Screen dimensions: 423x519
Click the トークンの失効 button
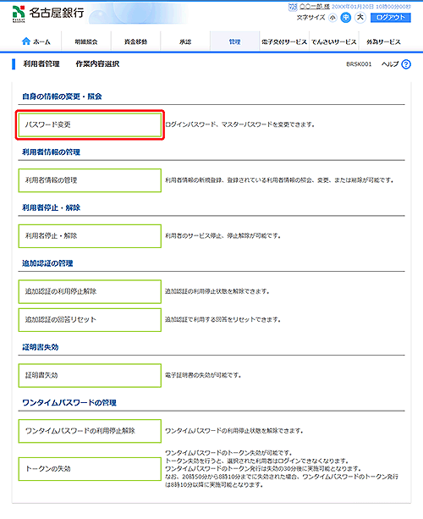pos(90,469)
